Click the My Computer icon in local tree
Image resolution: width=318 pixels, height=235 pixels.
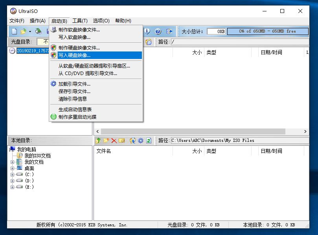pyautogui.click(x=12, y=149)
